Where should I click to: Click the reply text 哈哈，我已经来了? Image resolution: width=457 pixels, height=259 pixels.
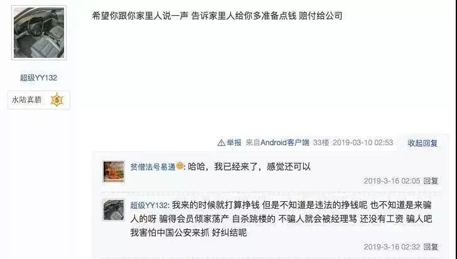coord(249,167)
